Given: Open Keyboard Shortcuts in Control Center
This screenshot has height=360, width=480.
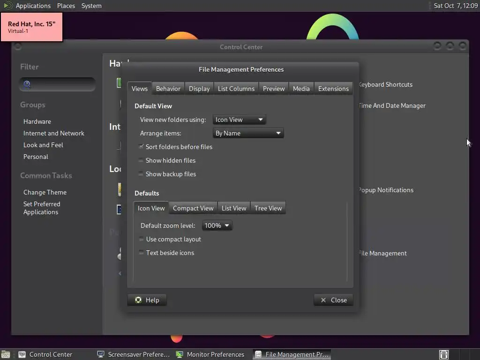Looking at the screenshot, I should 386,84.
